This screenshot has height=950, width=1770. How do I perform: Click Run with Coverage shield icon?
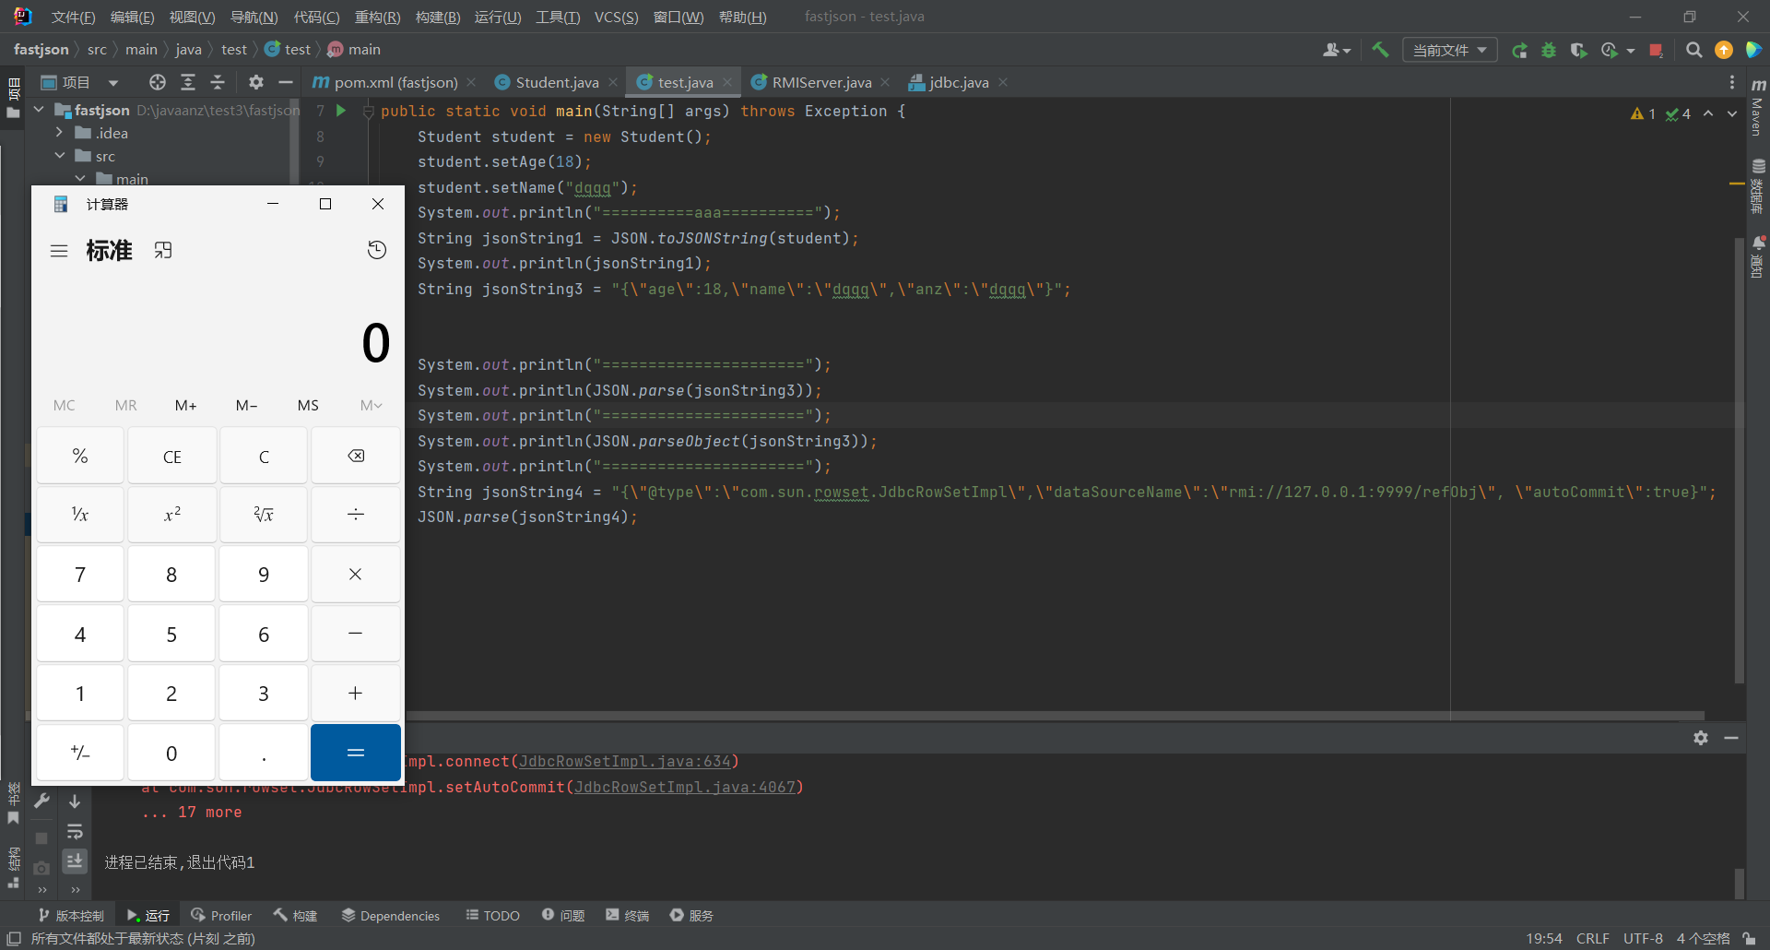pos(1578,50)
